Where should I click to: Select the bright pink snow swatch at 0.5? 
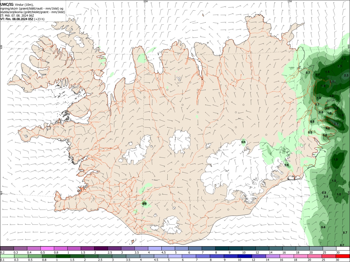click(47, 248)
